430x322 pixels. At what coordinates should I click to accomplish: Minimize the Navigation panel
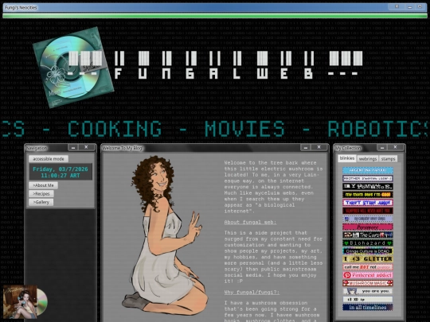coord(73,148)
